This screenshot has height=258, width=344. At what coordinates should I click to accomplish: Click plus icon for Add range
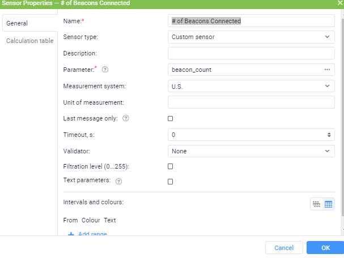[71, 234]
